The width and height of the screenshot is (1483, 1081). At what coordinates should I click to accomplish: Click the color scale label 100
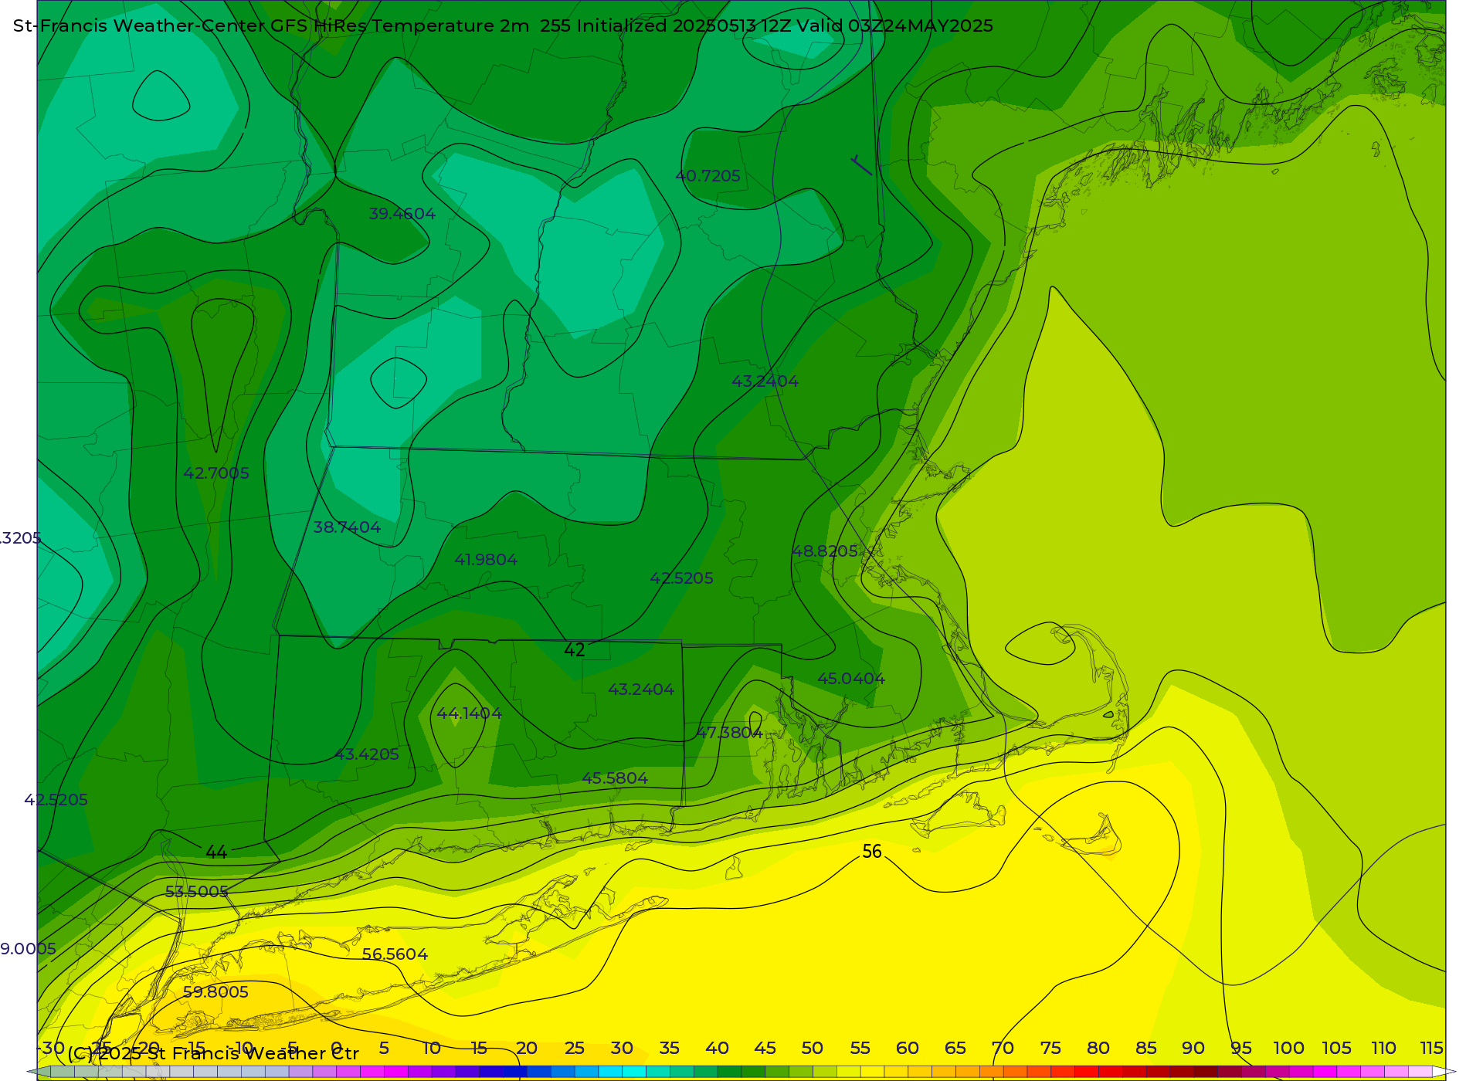point(1288,1049)
